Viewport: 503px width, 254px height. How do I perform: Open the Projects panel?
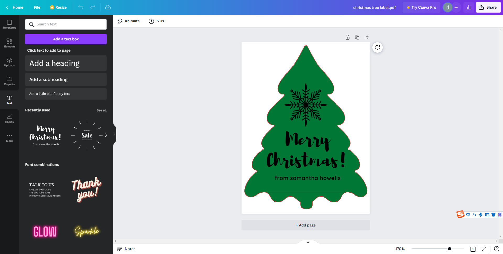click(9, 81)
